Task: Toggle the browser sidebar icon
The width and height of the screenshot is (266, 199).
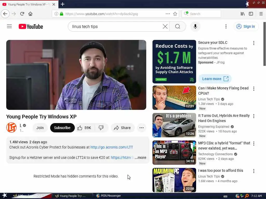Action: [251, 14]
